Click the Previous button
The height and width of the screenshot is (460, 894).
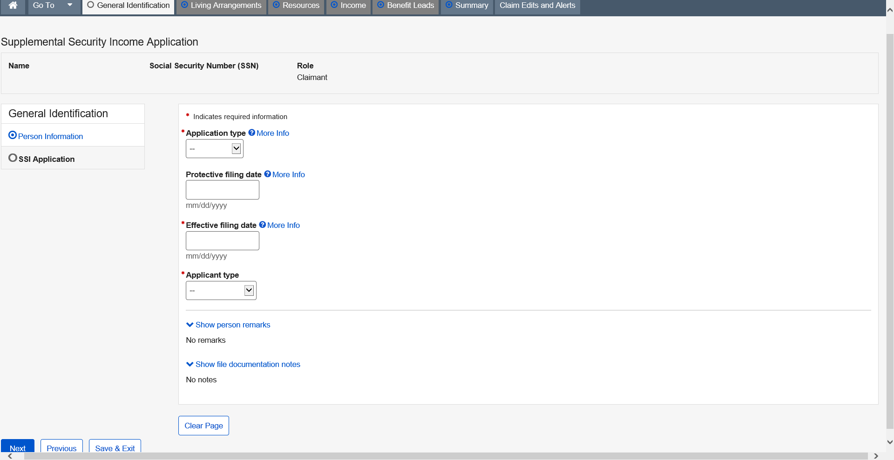coord(61,446)
